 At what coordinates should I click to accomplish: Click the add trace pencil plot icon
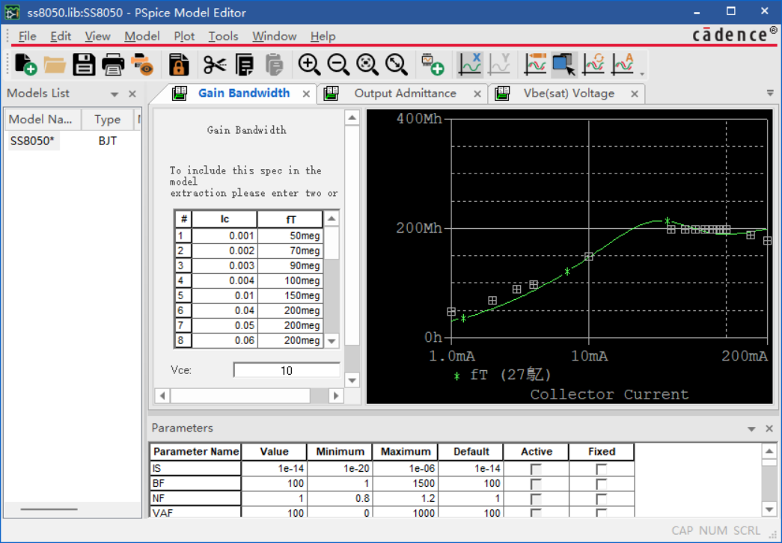[535, 64]
